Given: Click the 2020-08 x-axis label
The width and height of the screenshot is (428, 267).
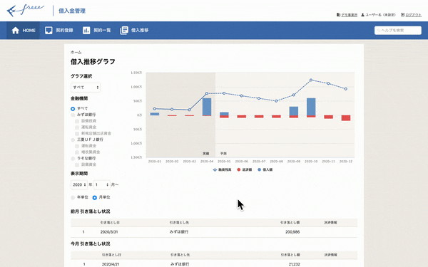Looking at the screenshot, I should coord(276,162).
